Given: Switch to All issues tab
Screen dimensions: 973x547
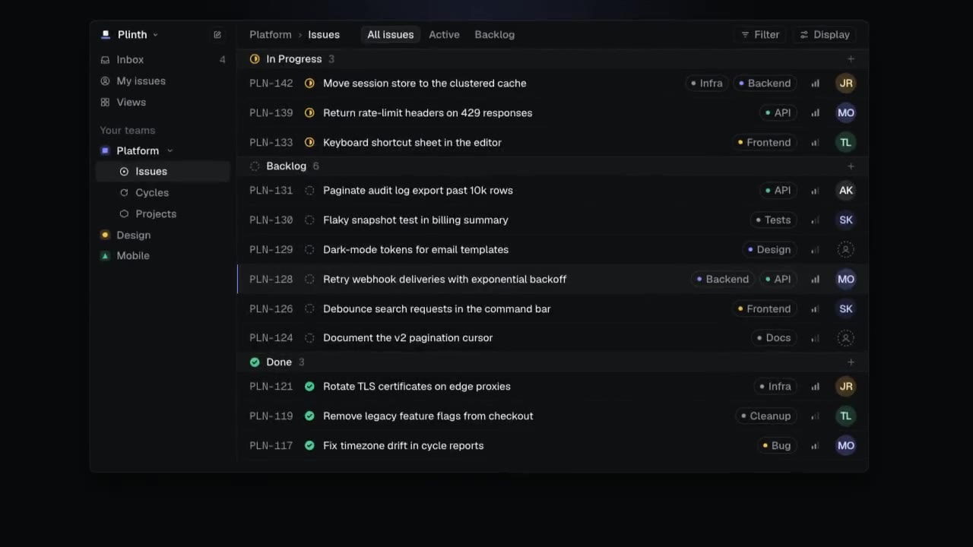Looking at the screenshot, I should tap(391, 35).
